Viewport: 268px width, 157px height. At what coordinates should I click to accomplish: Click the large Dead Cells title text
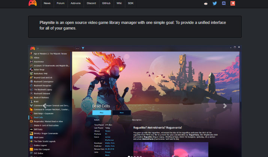point(101,106)
